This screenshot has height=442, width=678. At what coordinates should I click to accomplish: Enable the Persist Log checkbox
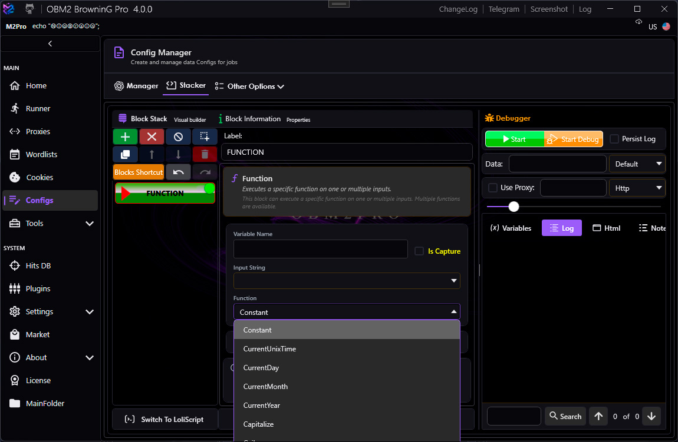click(614, 139)
